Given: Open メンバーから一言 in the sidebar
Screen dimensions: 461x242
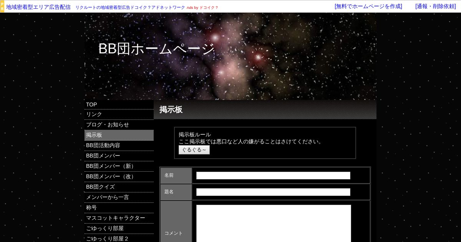Looking at the screenshot, I should tap(119, 197).
